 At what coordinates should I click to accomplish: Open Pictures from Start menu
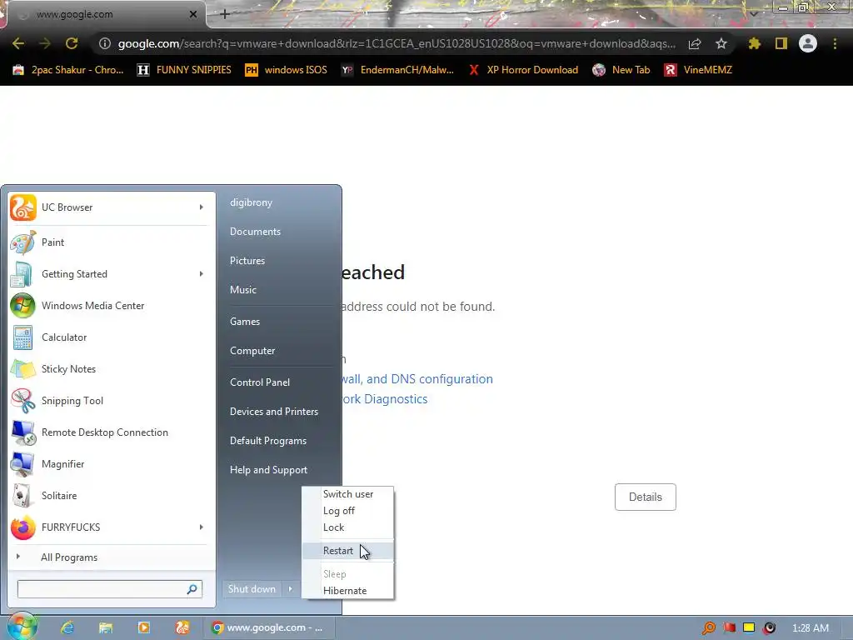coord(247,261)
